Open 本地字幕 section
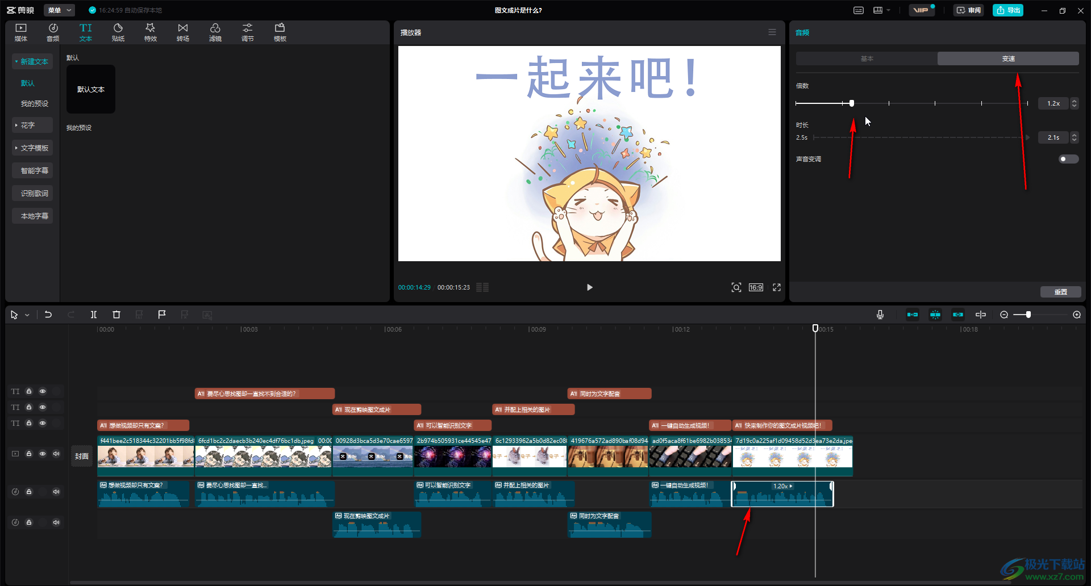The width and height of the screenshot is (1091, 586). coord(32,216)
